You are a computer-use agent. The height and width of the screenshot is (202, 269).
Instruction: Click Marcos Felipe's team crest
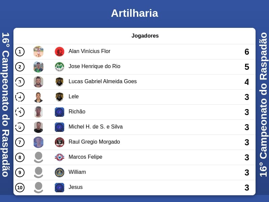[60, 157]
